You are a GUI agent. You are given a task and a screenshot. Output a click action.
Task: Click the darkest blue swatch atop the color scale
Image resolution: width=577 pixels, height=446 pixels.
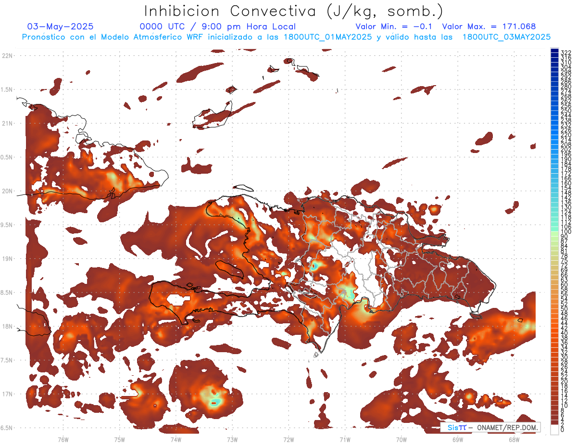click(554, 51)
